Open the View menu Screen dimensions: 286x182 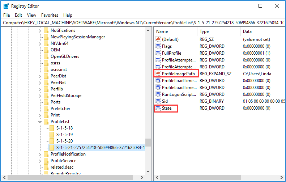31,15
